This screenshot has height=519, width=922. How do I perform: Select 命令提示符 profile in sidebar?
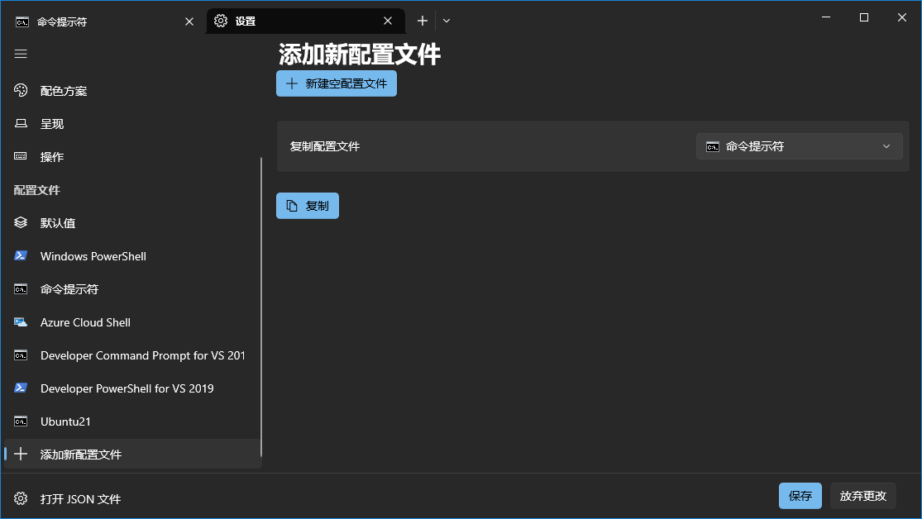131,289
